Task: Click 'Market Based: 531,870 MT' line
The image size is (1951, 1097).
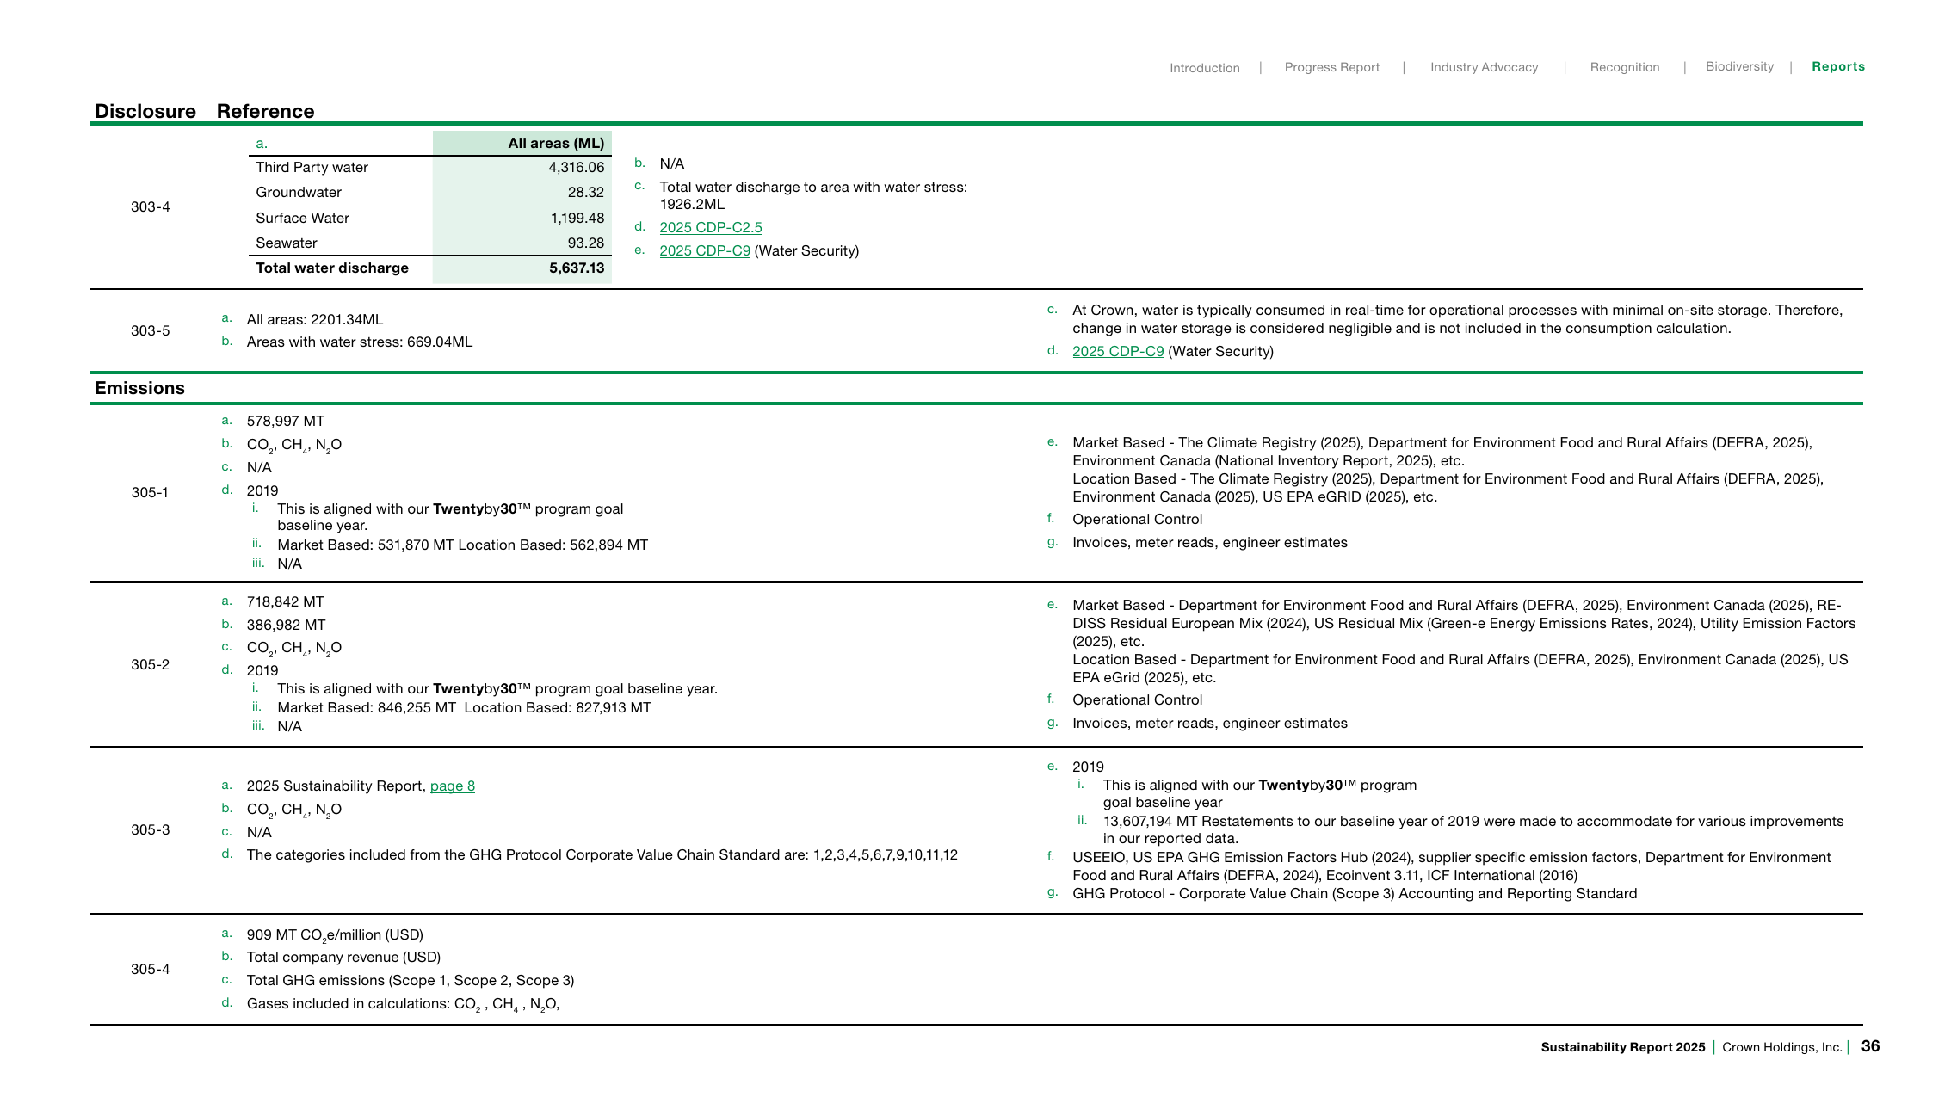Action: coord(462,545)
